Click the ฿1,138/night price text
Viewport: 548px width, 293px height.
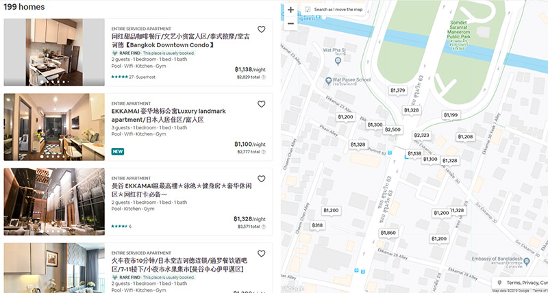250,70
